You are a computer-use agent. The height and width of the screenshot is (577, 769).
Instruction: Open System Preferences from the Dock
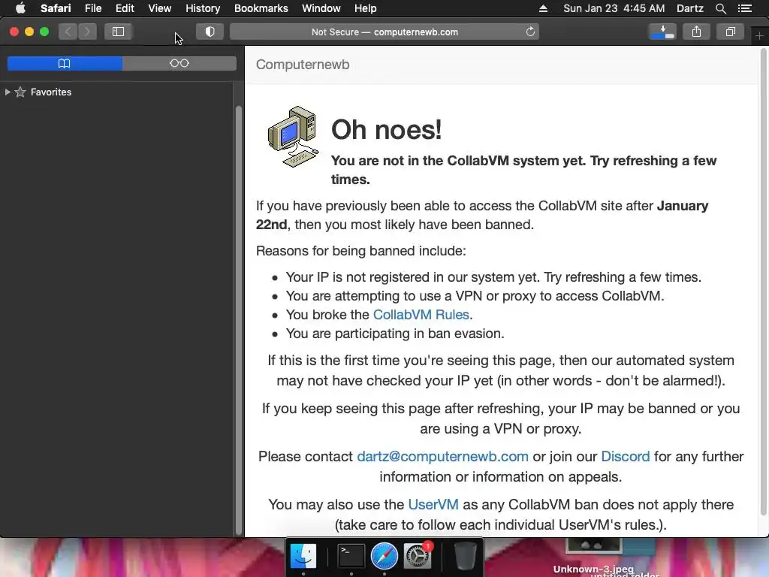(x=418, y=556)
